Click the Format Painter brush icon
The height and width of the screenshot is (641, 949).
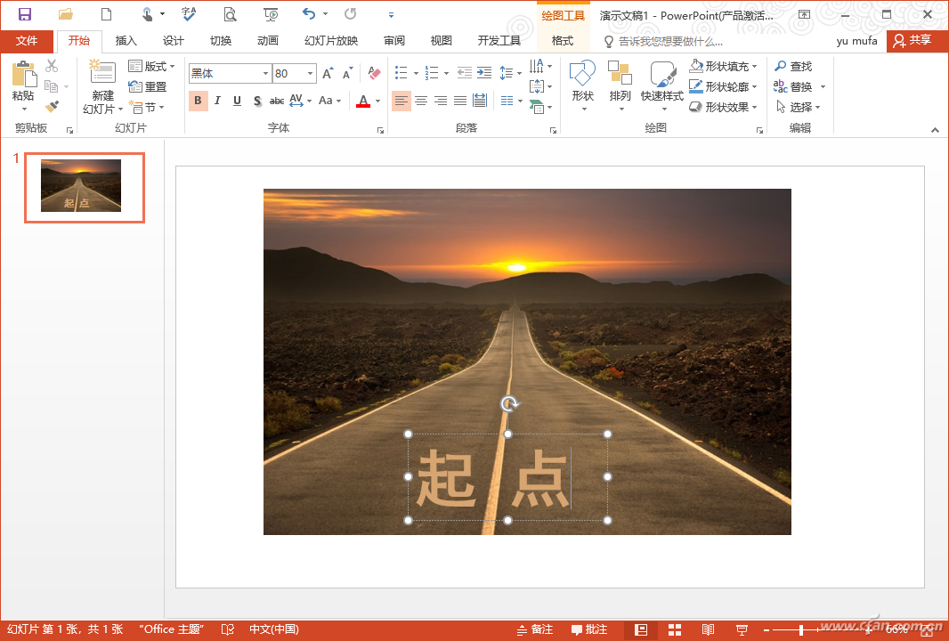[x=52, y=107]
